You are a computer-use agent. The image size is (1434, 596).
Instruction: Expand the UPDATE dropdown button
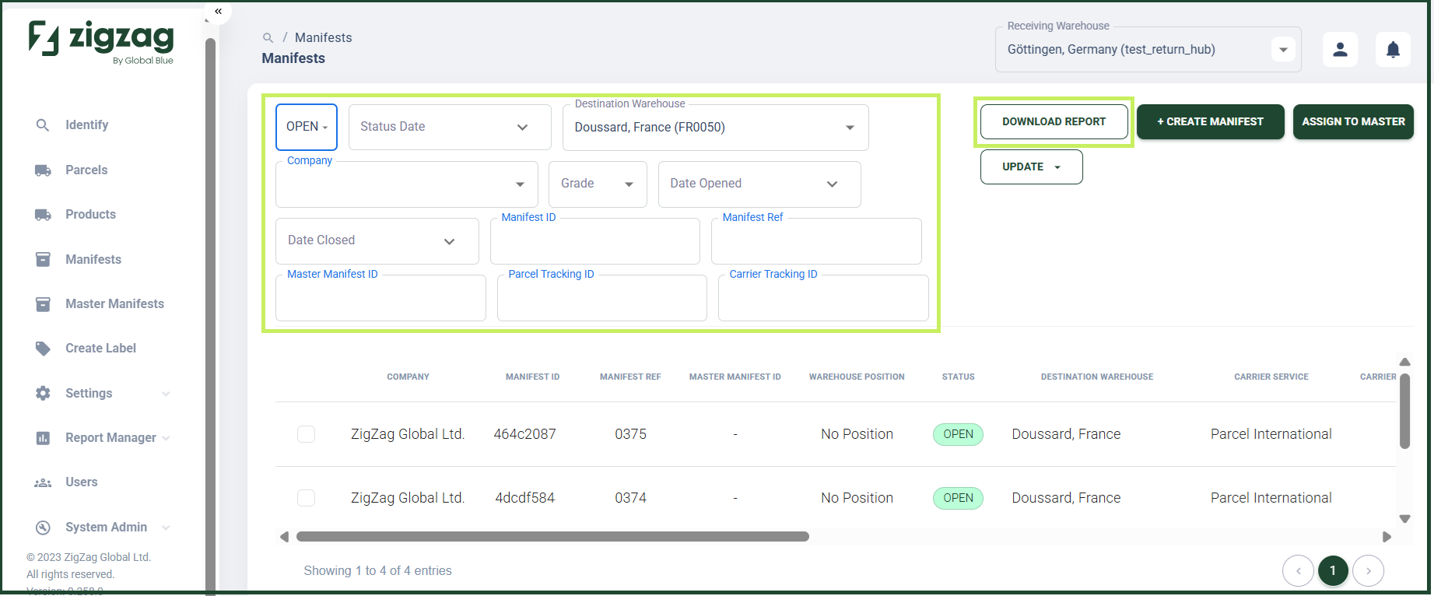(x=1031, y=167)
